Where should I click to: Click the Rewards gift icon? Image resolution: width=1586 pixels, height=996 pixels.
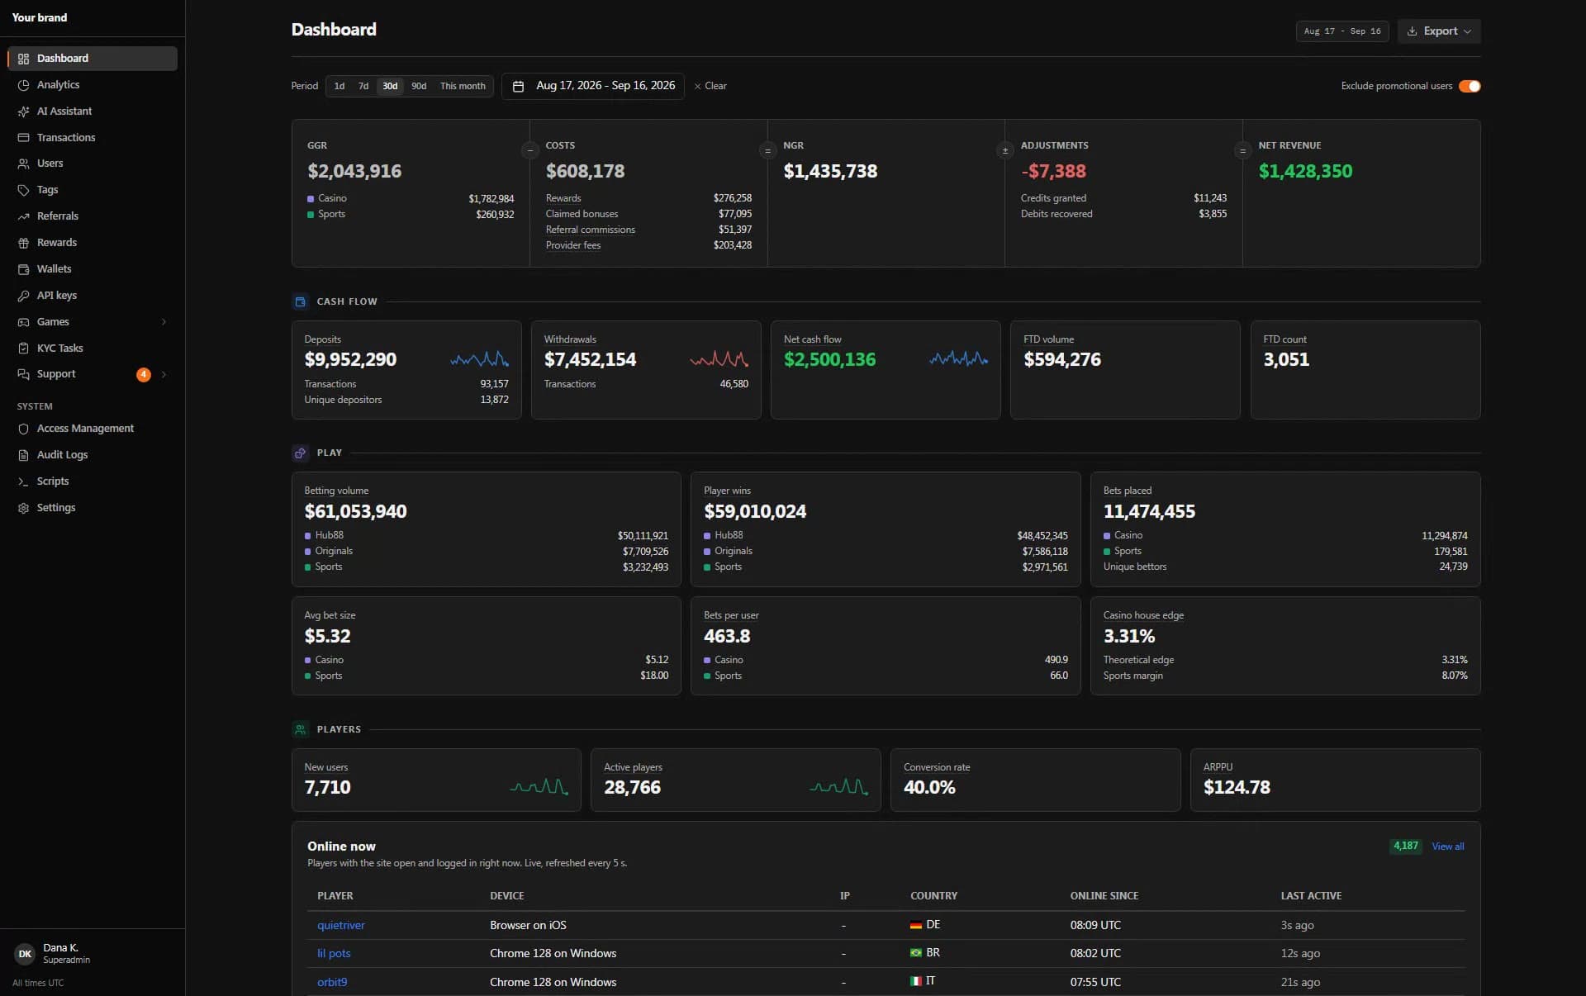point(23,243)
